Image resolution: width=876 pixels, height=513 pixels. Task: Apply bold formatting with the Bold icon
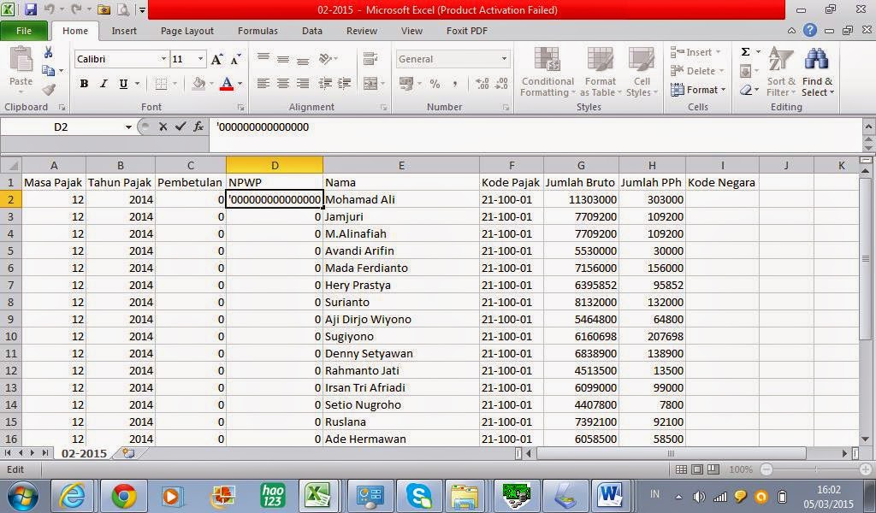coord(83,85)
